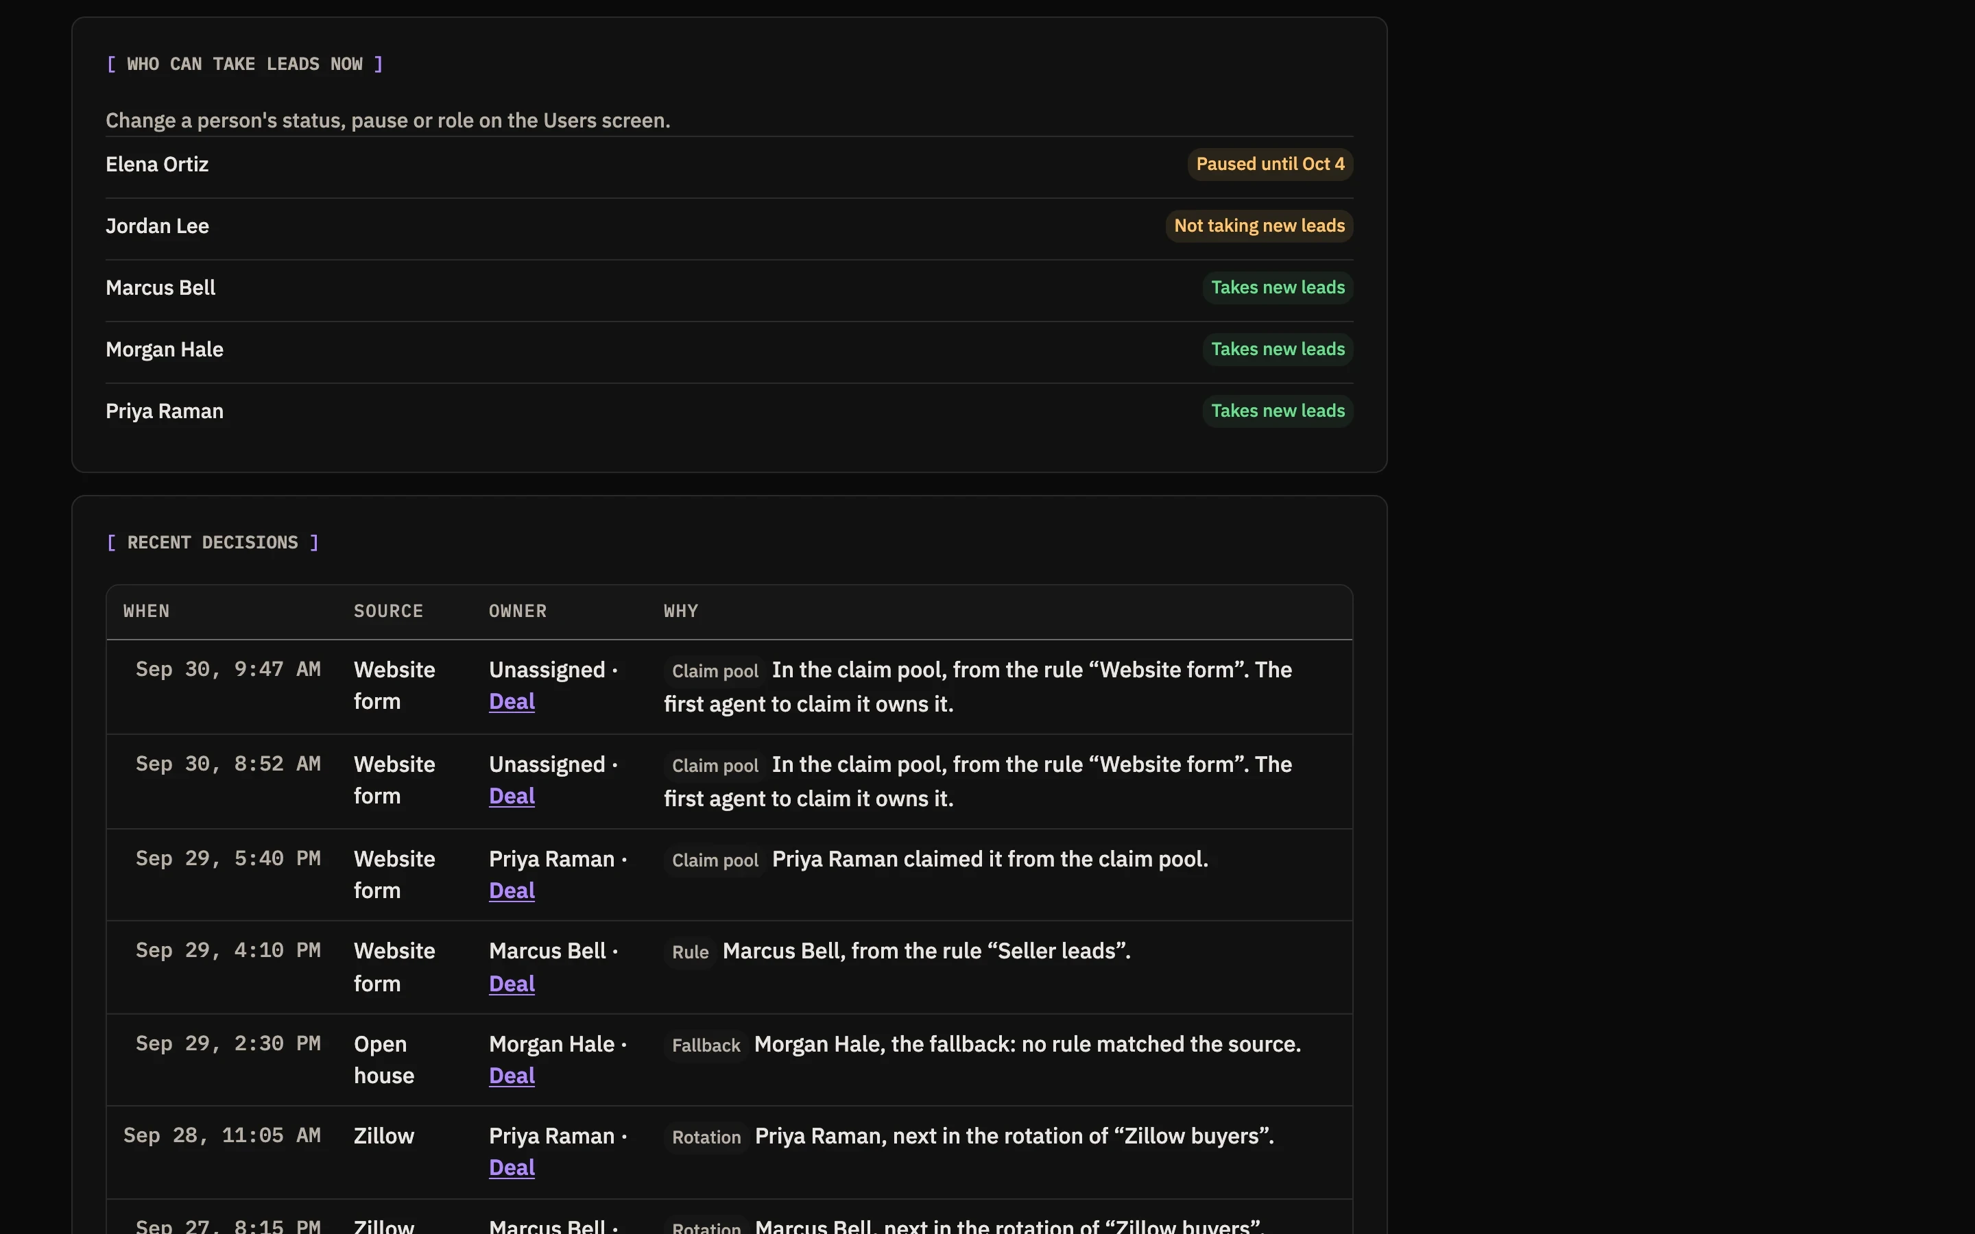Click the Zillow source in the Sep 28 row
The height and width of the screenshot is (1234, 1975).
pos(383,1136)
